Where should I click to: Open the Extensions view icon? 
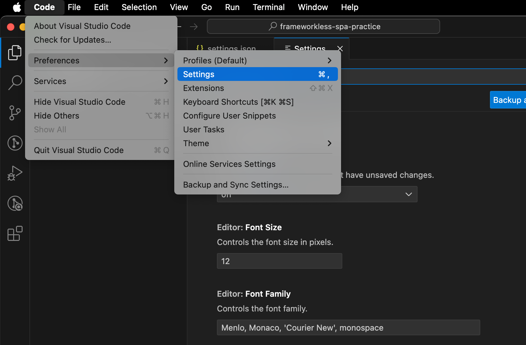coord(15,233)
